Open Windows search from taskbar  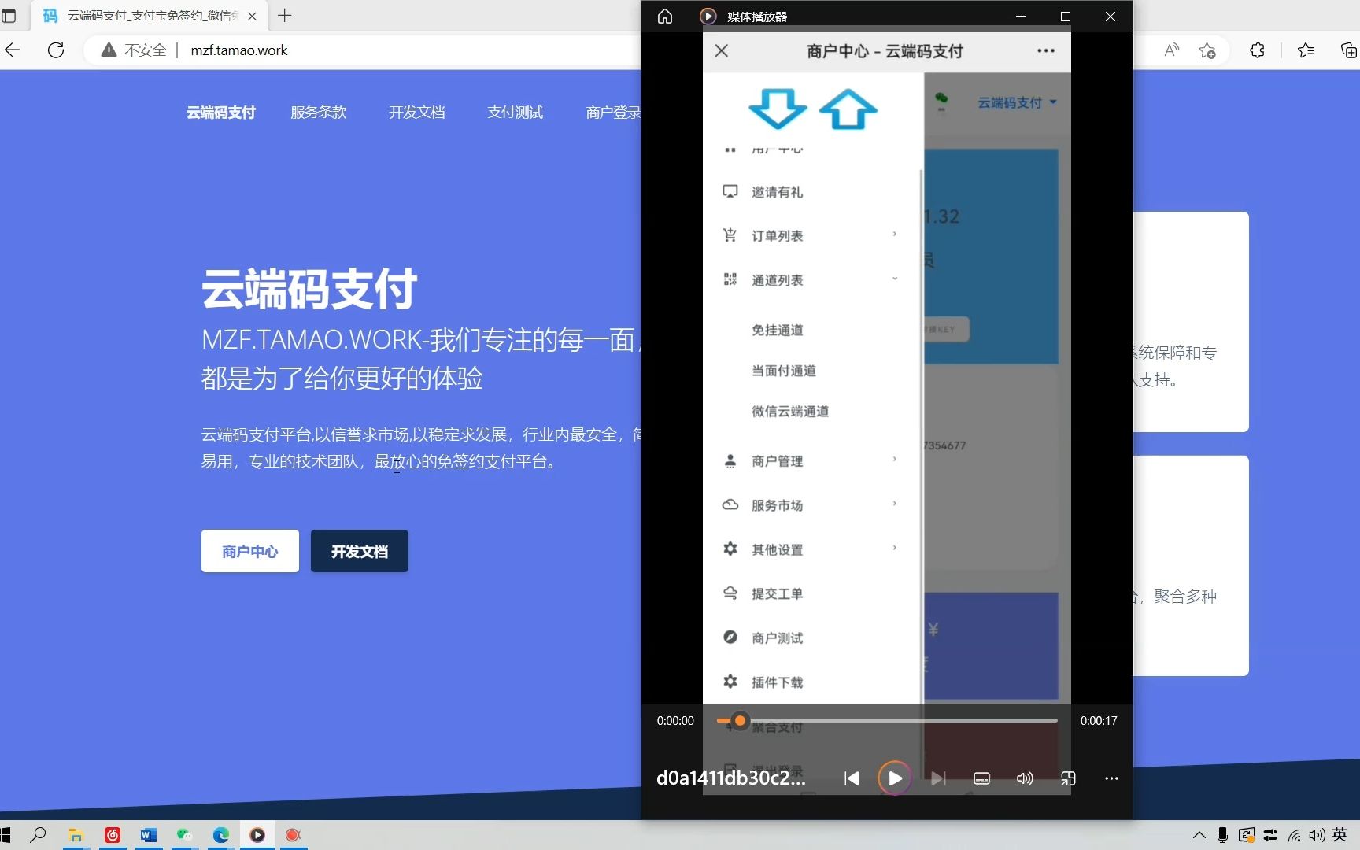(x=38, y=835)
